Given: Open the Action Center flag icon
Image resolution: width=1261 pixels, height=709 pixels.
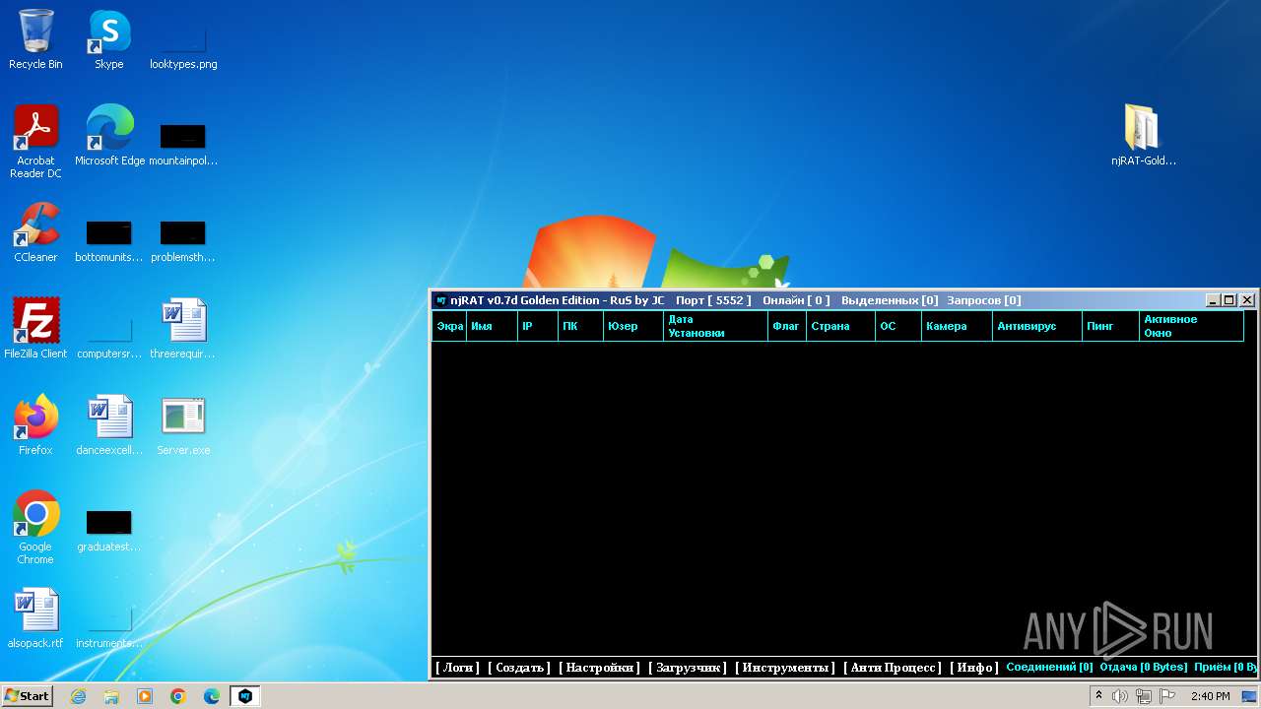Looking at the screenshot, I should [1167, 696].
